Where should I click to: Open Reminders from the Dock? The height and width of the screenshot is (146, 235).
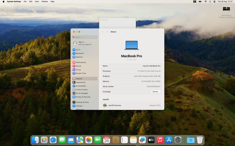[x=124, y=140]
